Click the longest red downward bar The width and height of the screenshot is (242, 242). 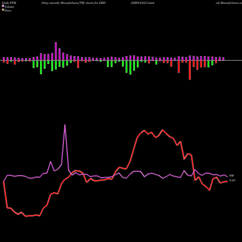tap(190, 70)
